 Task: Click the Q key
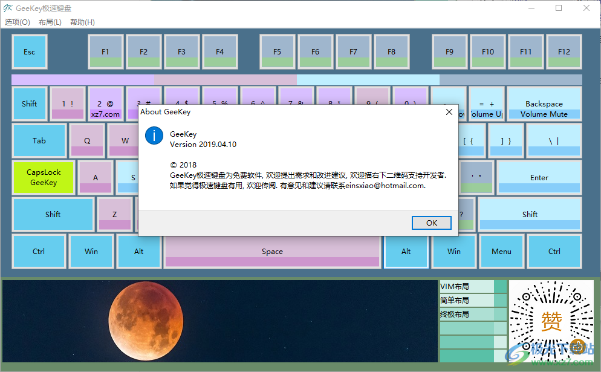[x=87, y=141]
